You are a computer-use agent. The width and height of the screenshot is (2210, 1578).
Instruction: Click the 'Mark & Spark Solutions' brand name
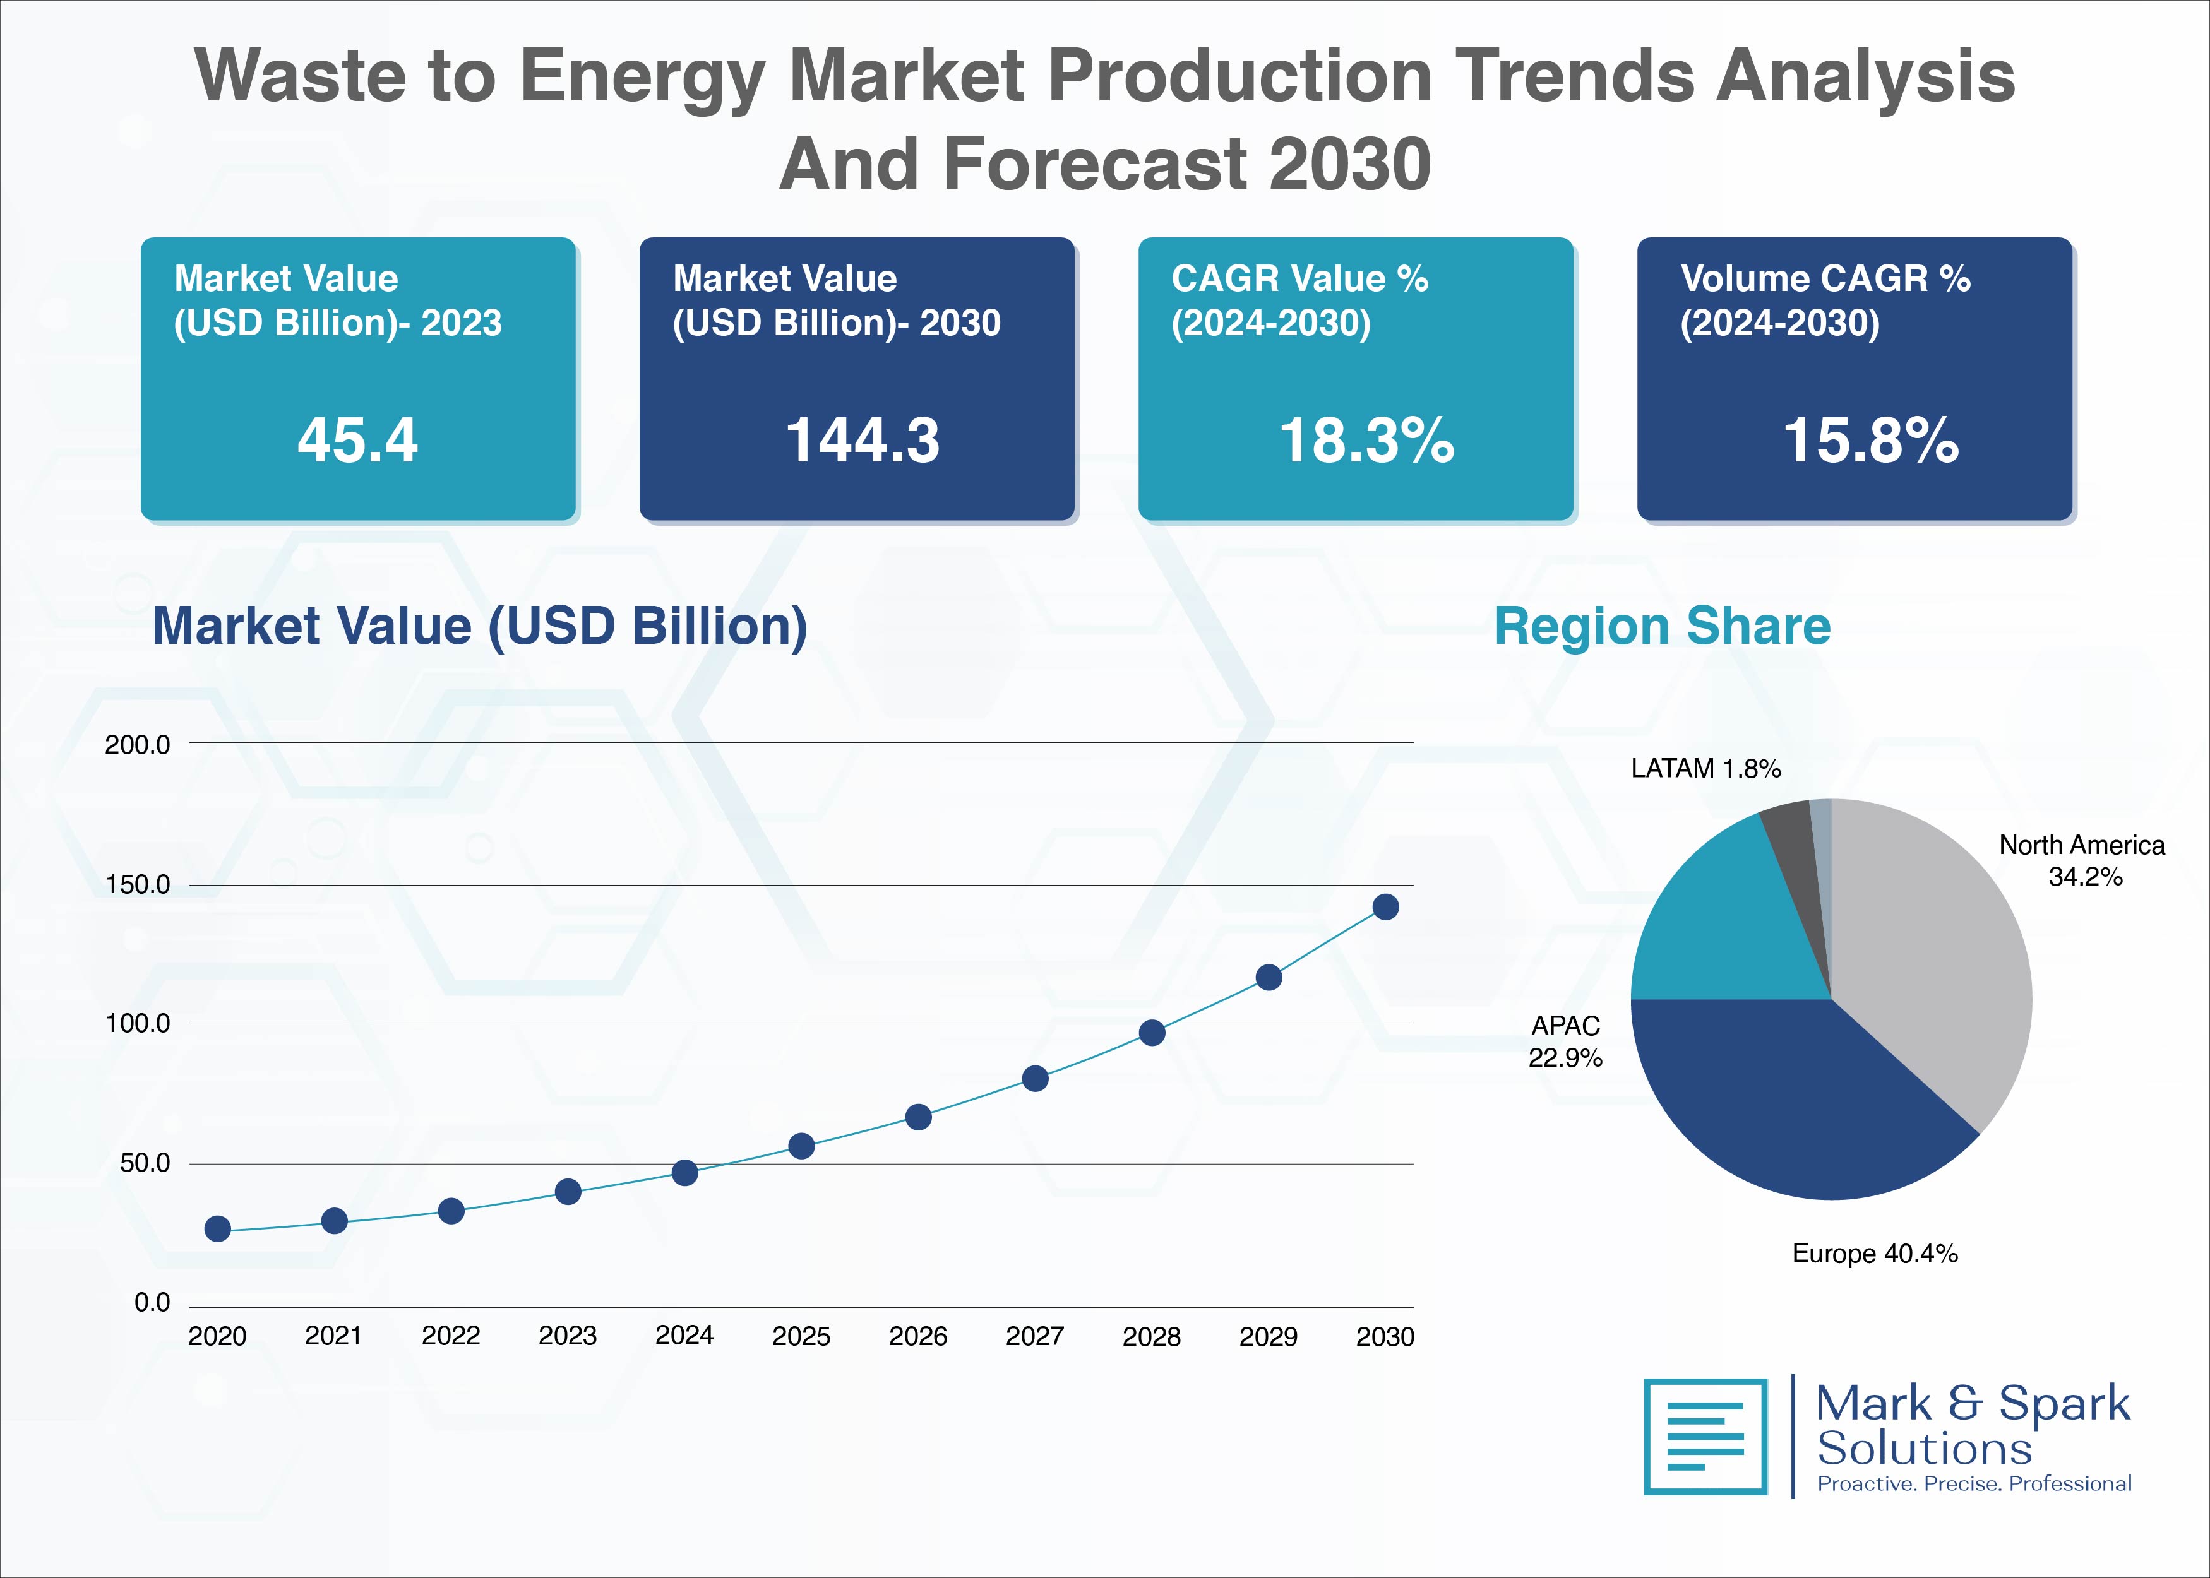1973,1425
